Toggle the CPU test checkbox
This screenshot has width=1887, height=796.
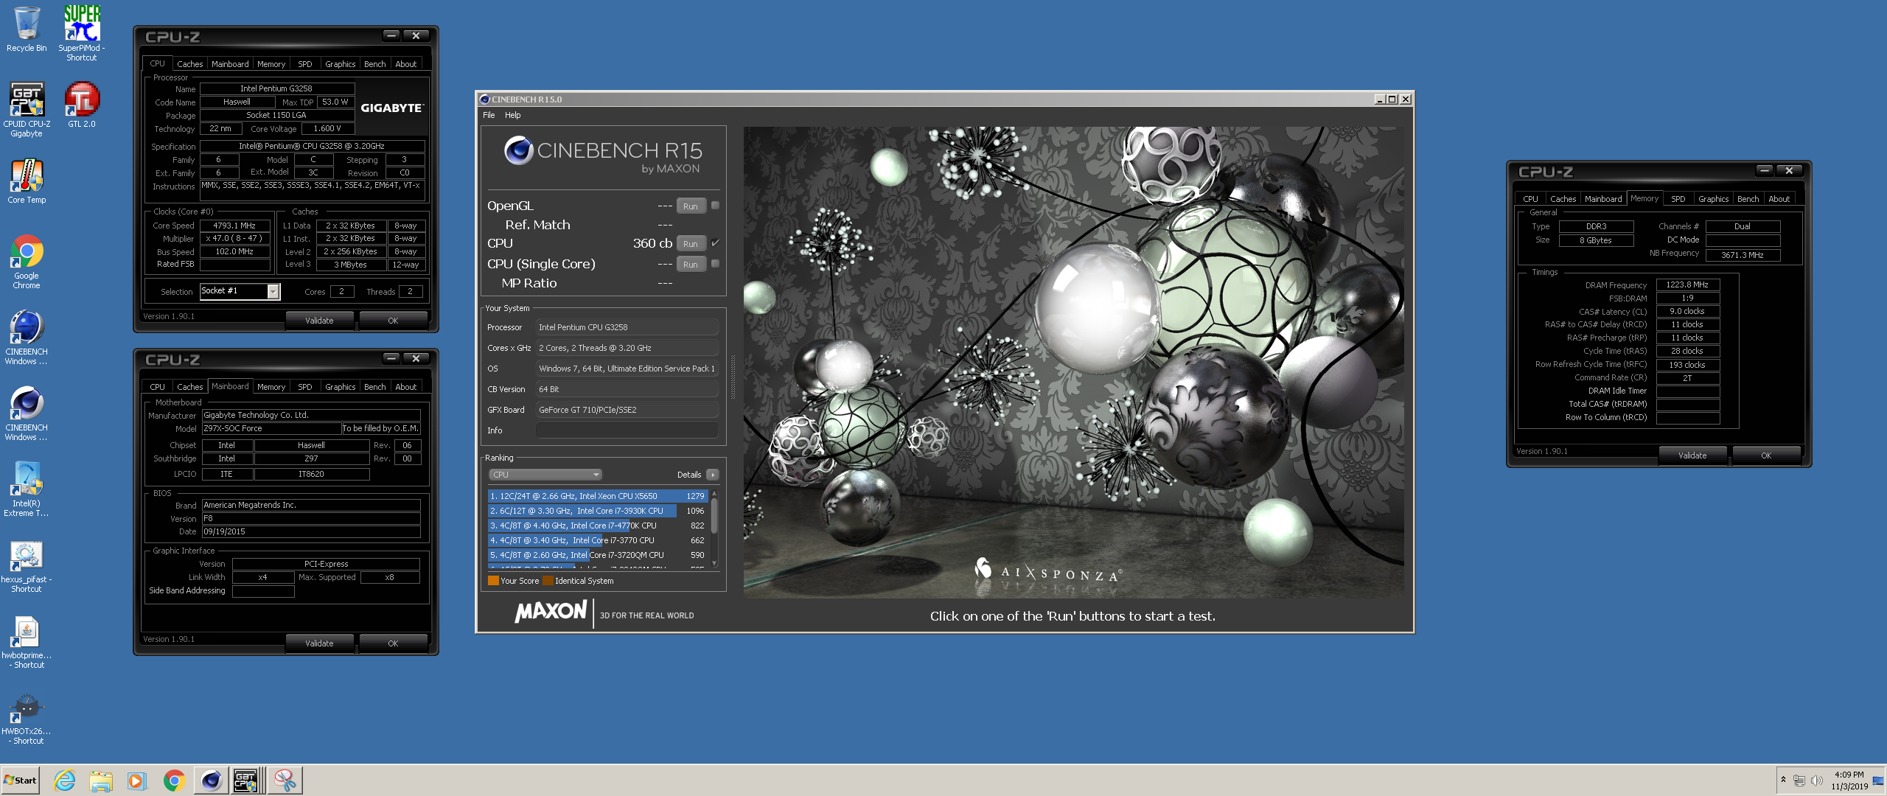click(x=715, y=242)
